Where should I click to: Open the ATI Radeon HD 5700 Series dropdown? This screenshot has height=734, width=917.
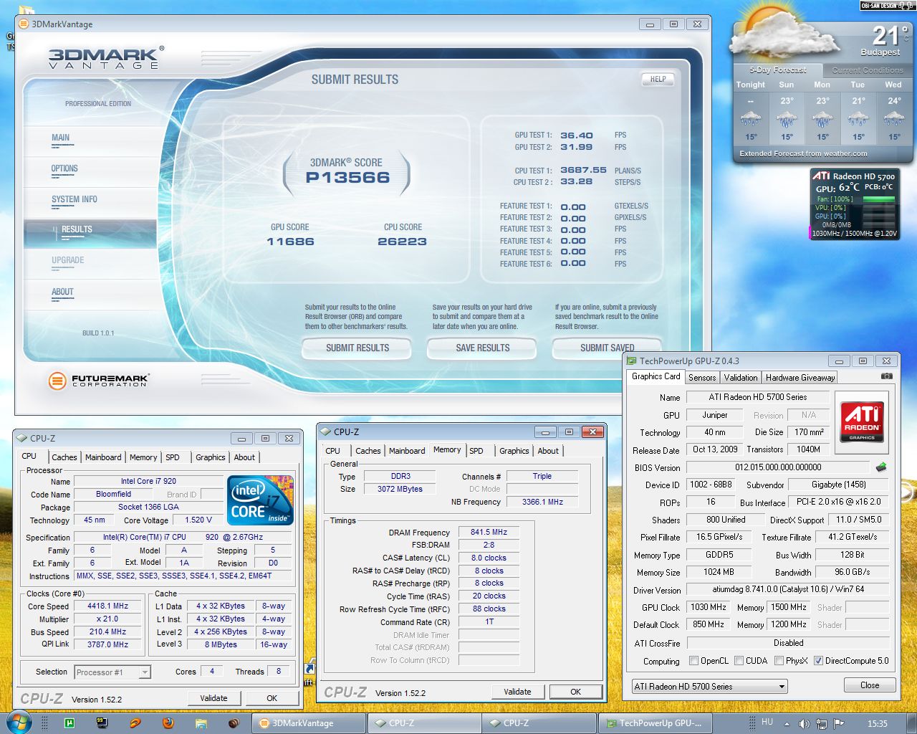pyautogui.click(x=782, y=687)
